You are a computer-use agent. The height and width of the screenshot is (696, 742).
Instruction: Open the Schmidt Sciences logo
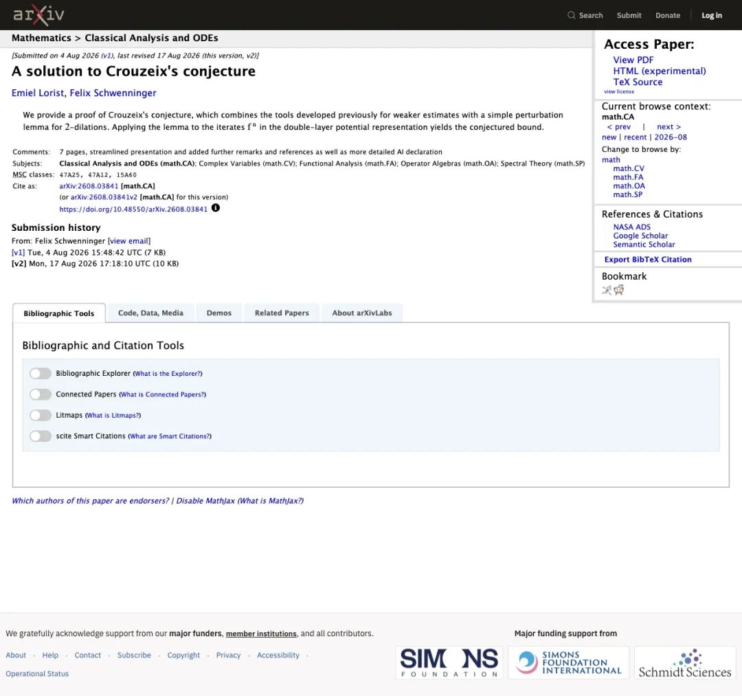pos(685,663)
